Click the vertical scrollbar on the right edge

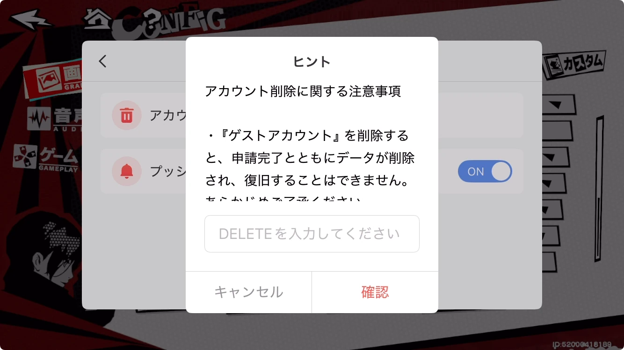tap(598, 189)
